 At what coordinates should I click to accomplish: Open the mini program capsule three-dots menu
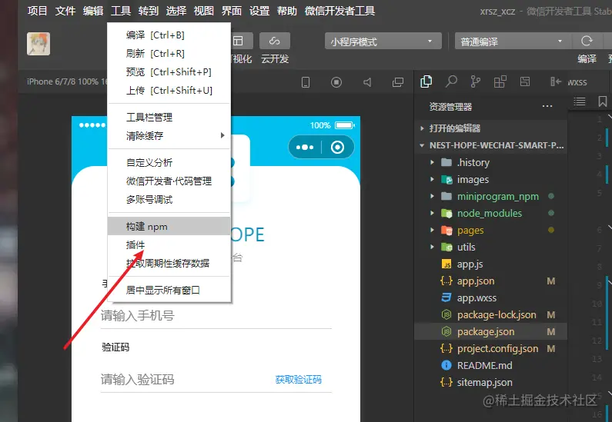[305, 148]
